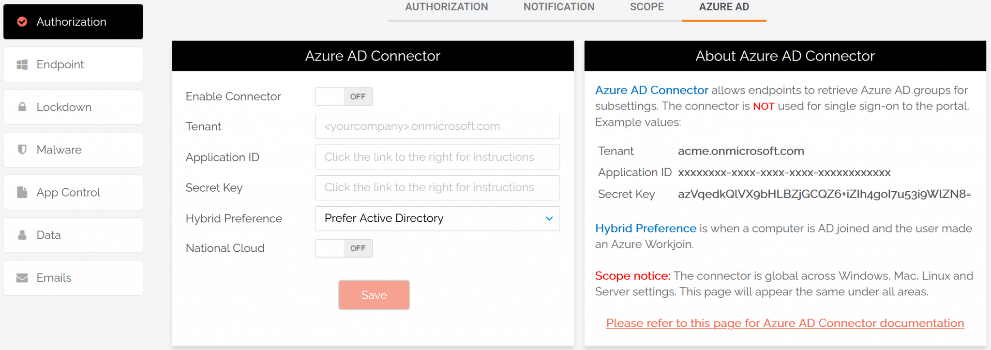The image size is (991, 350).
Task: Follow the Hybrid Preference link
Action: coord(646,228)
